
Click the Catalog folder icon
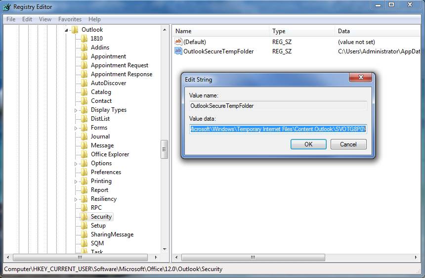(x=85, y=92)
